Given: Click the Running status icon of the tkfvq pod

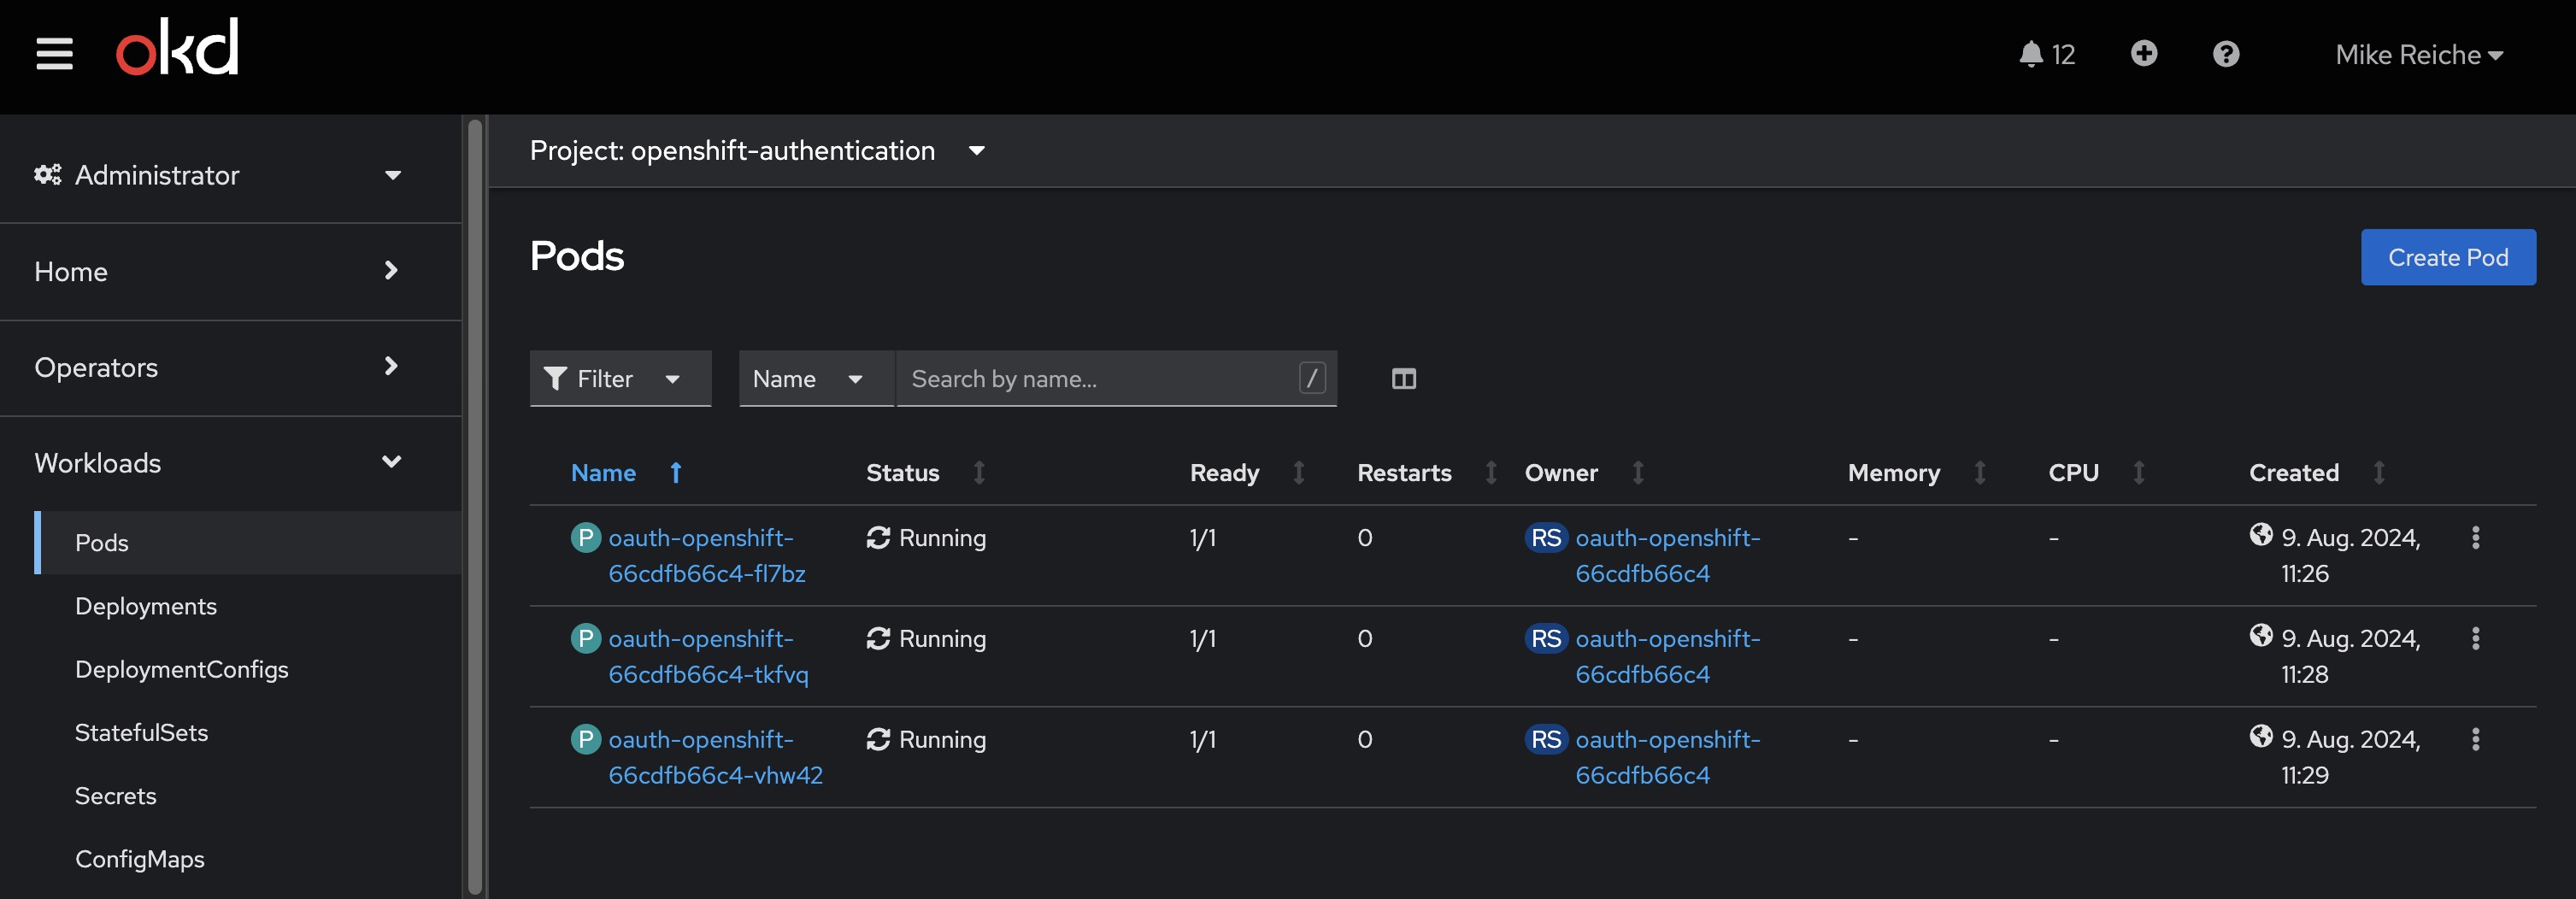Looking at the screenshot, I should 878,639.
